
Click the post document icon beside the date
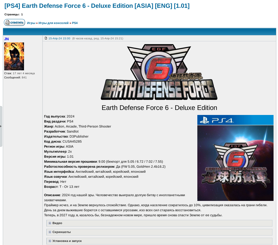pos(46,38)
